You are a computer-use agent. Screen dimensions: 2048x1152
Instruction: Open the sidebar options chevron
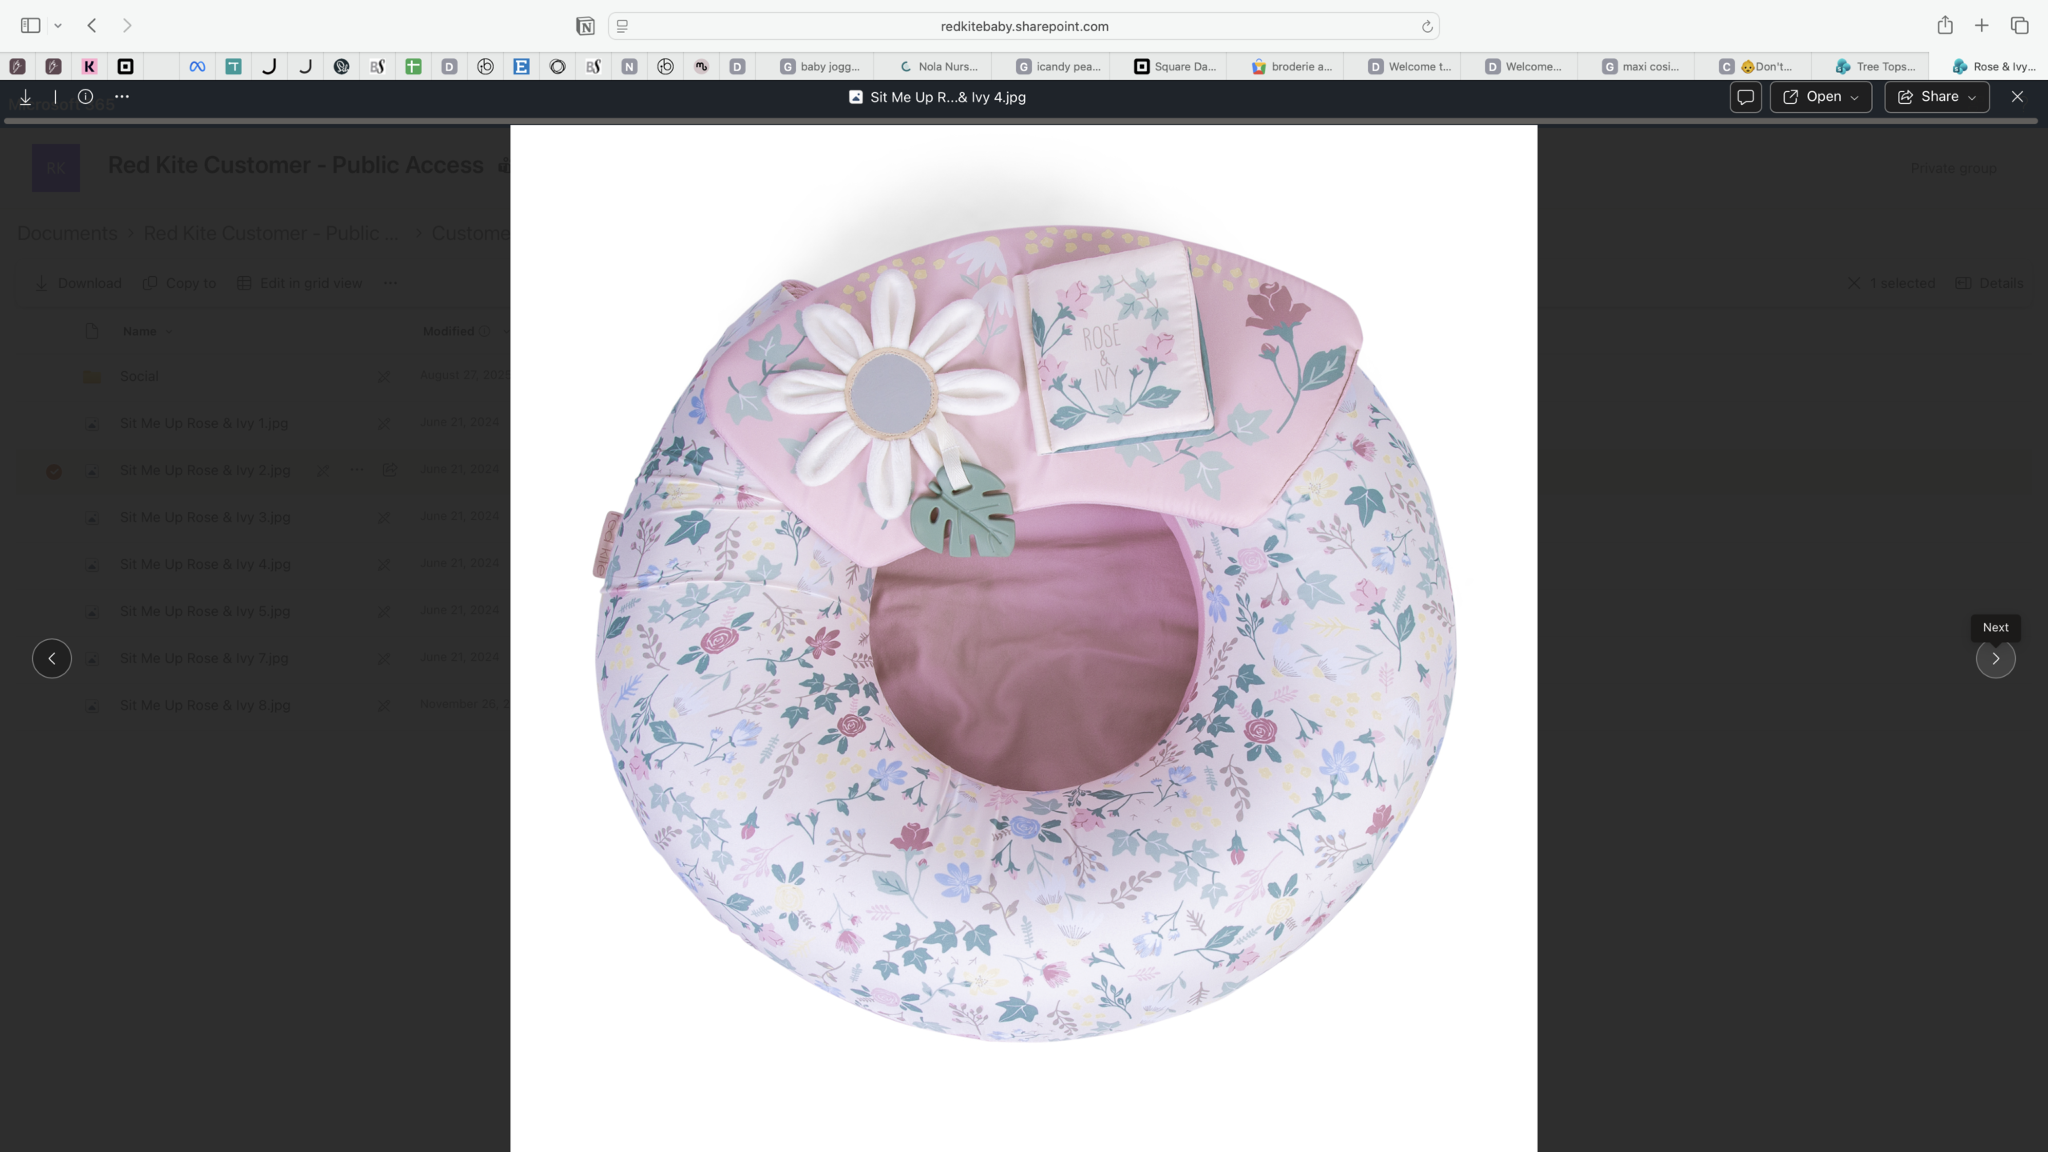coord(58,26)
